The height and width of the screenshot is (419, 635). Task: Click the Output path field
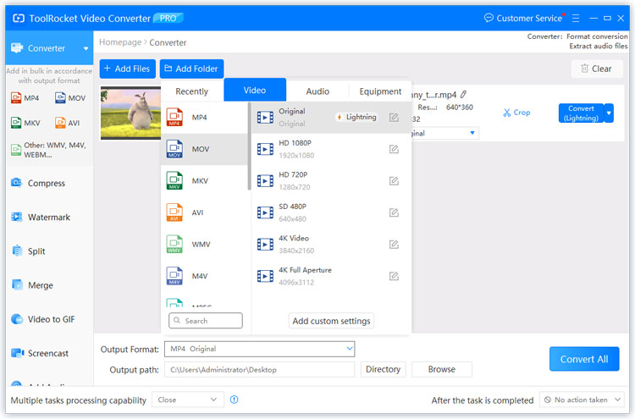click(260, 369)
